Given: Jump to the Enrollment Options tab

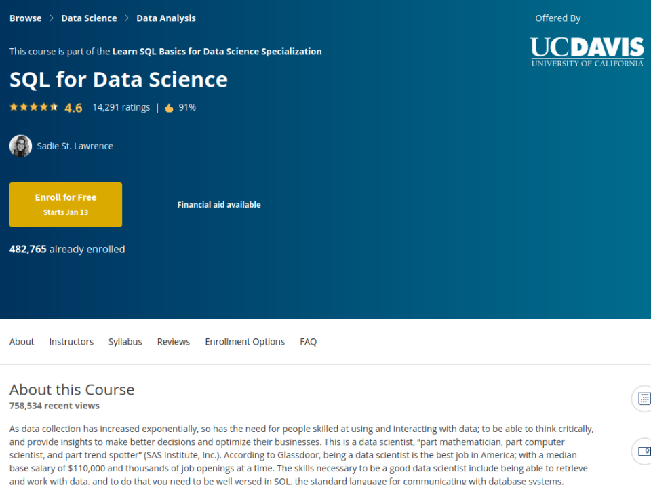Looking at the screenshot, I should pyautogui.click(x=245, y=342).
